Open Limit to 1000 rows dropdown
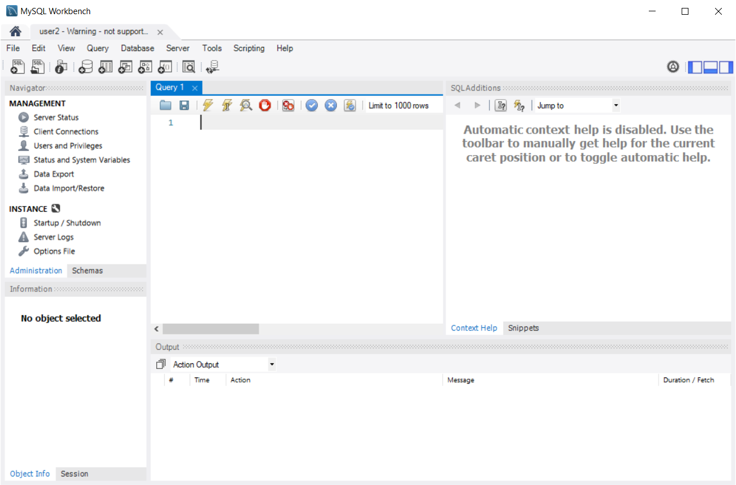736x485 pixels. pos(404,105)
